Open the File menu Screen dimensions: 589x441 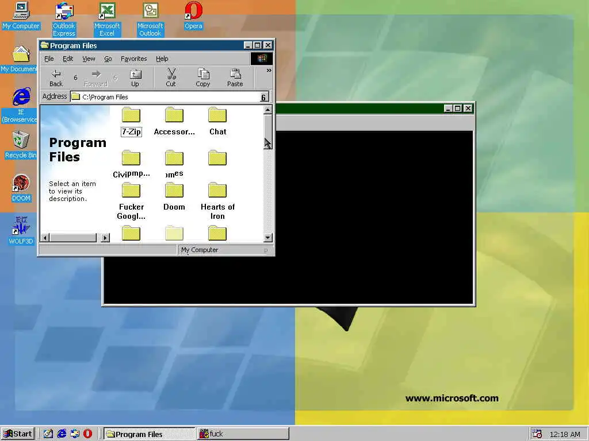coord(49,59)
